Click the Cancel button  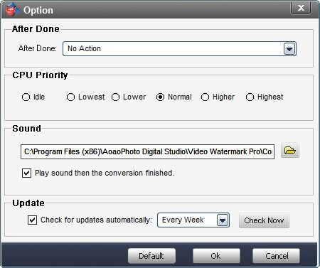pos(276,256)
